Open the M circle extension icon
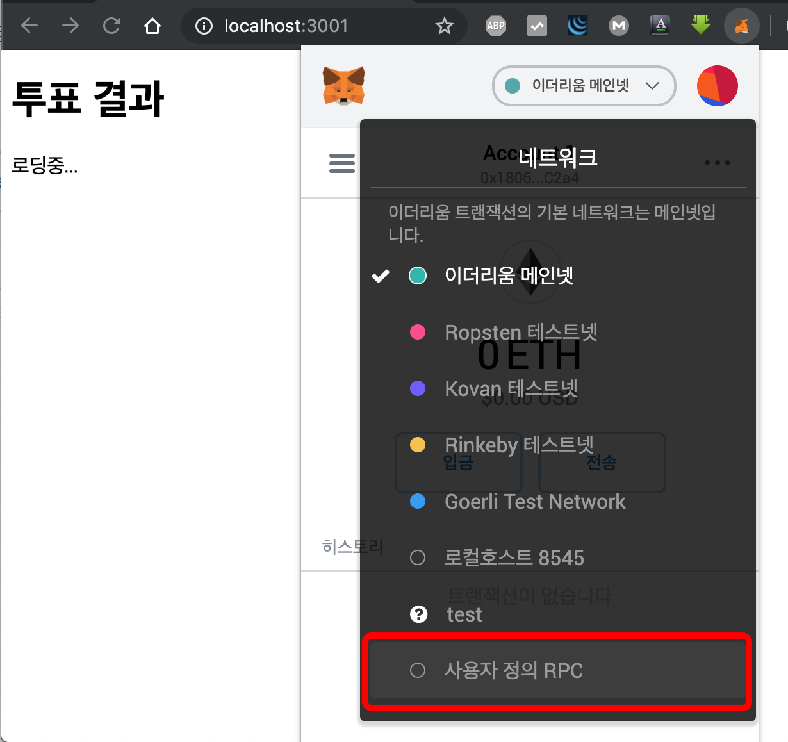This screenshot has width=788, height=742. 619,26
